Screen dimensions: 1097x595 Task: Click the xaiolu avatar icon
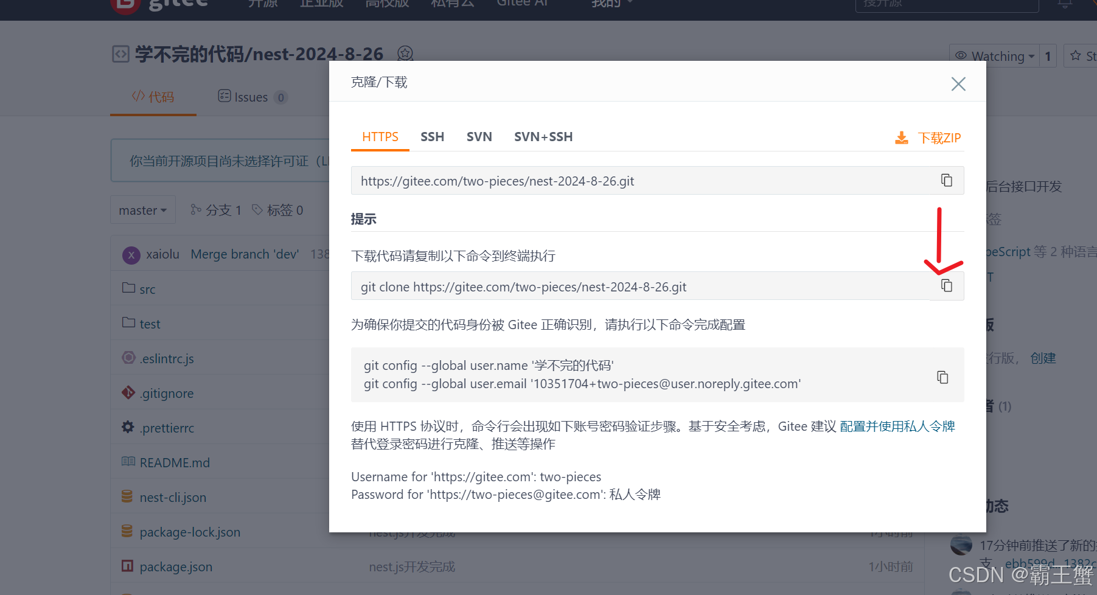coord(131,255)
